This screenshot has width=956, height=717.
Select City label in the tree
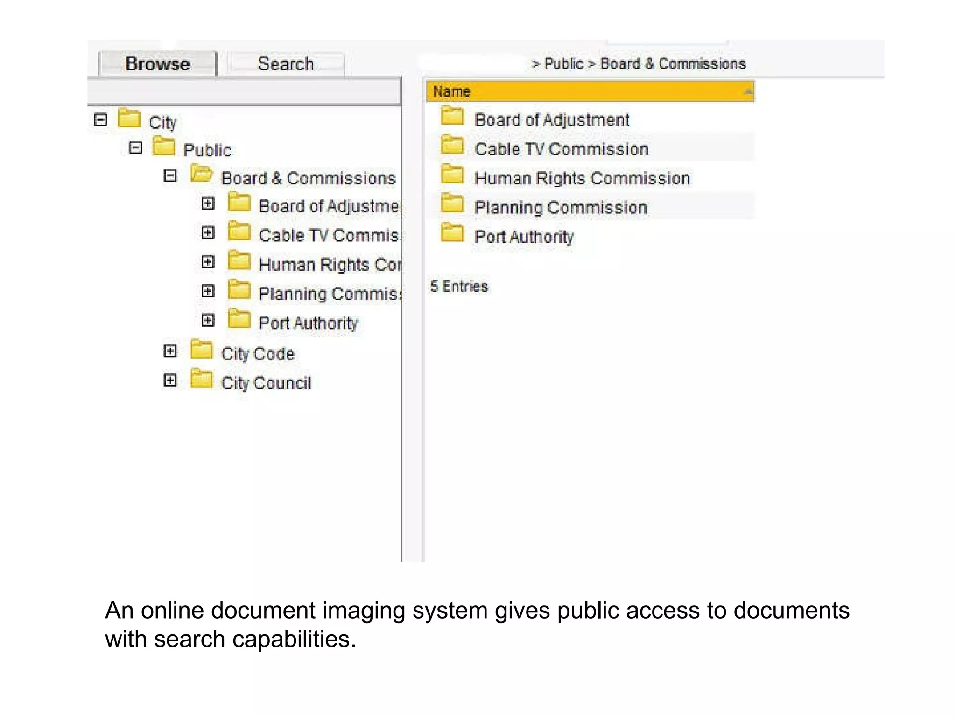(x=163, y=123)
